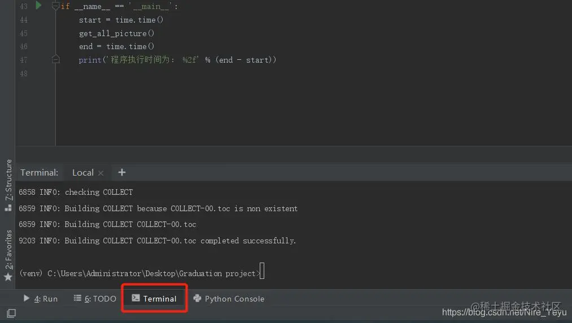Click the Favorites star icon

pyautogui.click(x=8, y=277)
